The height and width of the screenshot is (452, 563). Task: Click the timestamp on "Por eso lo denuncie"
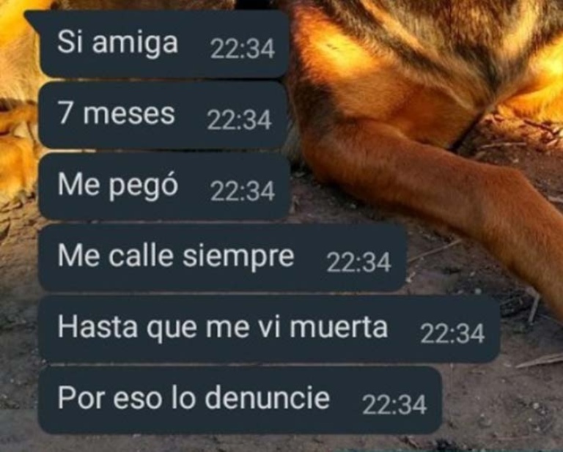pos(394,404)
